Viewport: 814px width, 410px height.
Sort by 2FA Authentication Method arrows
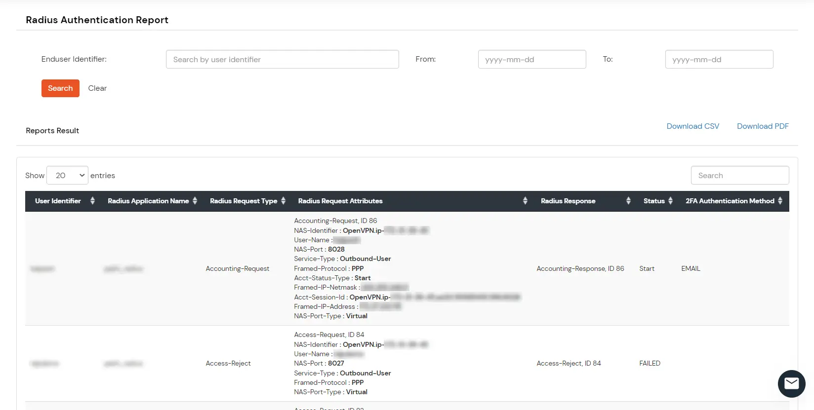pos(780,201)
